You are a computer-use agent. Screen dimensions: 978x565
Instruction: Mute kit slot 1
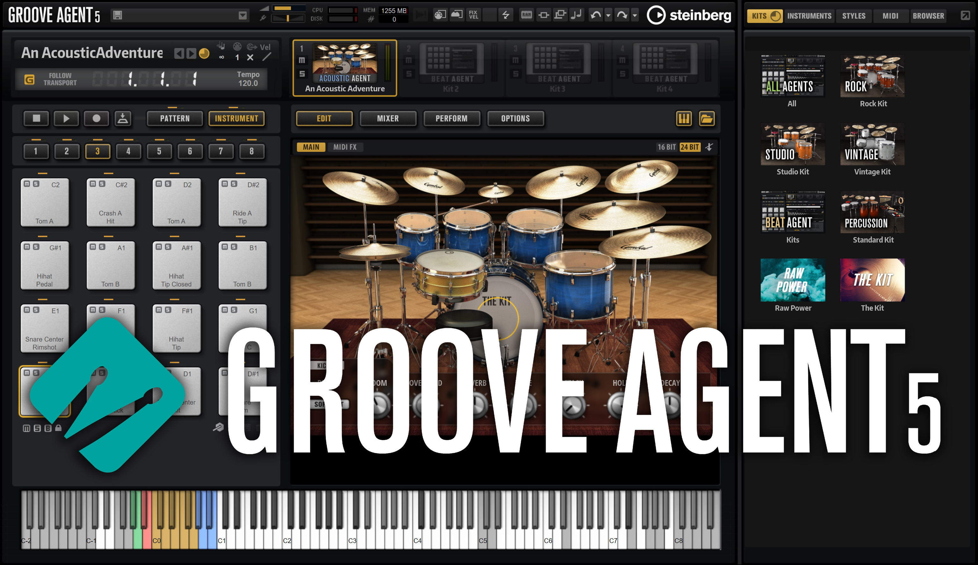tap(301, 60)
